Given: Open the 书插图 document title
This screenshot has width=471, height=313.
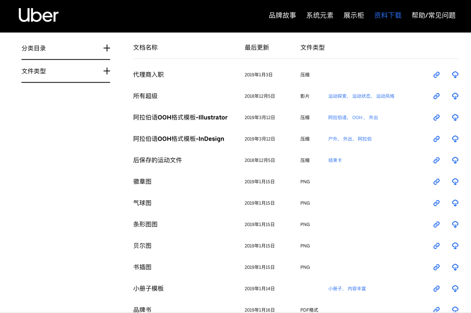Looking at the screenshot, I should click(x=142, y=268).
